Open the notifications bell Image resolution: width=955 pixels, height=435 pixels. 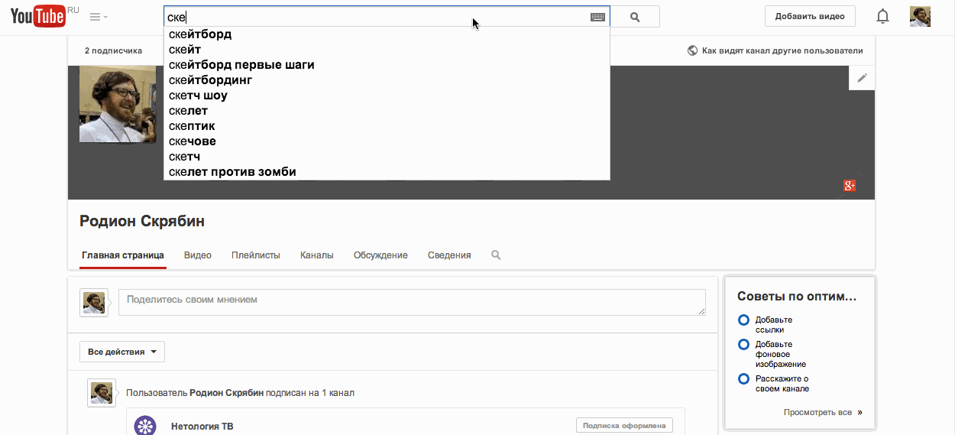(882, 17)
